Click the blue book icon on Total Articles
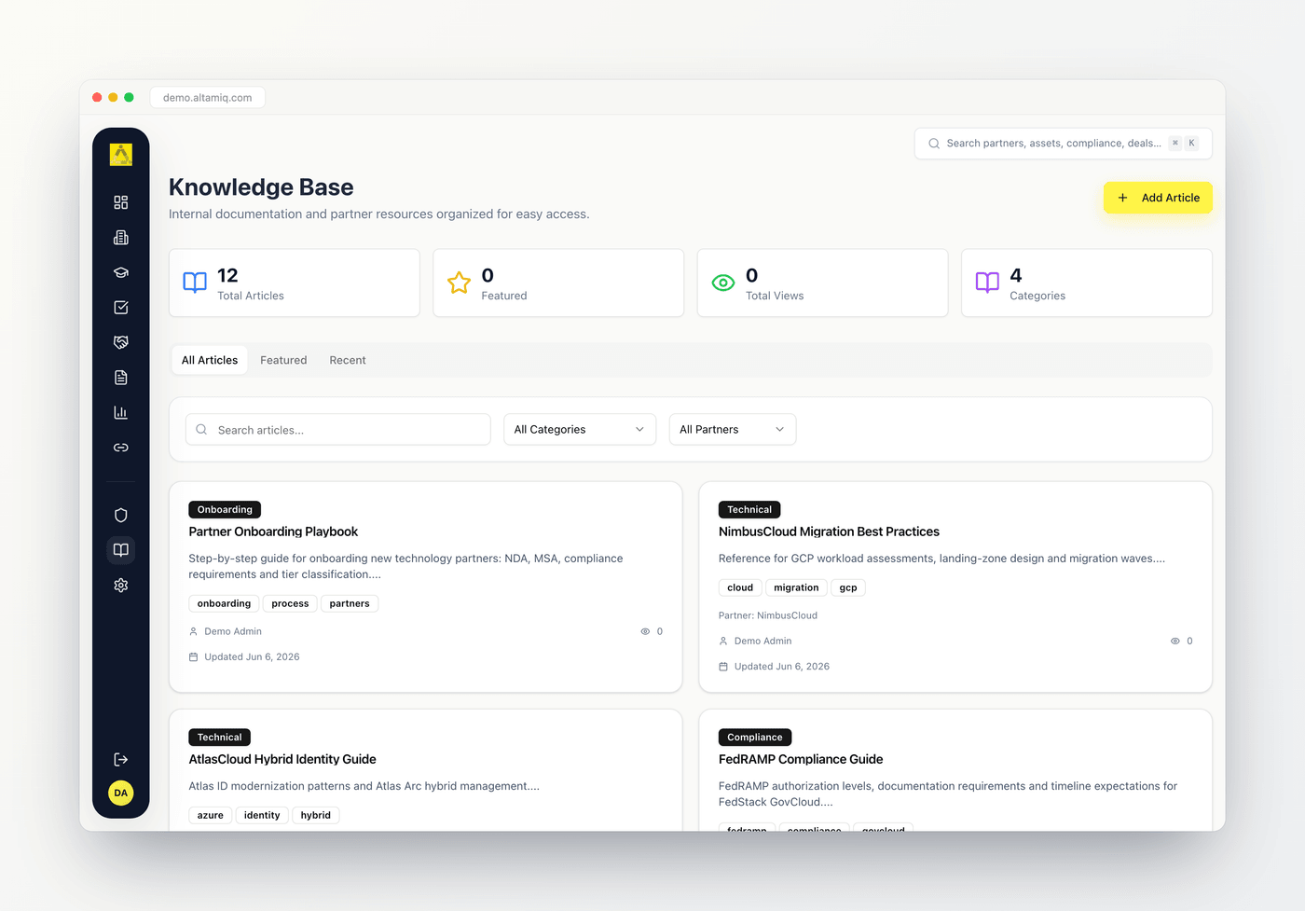This screenshot has width=1305, height=911. click(195, 283)
